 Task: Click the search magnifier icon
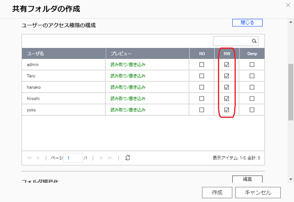click(x=254, y=41)
